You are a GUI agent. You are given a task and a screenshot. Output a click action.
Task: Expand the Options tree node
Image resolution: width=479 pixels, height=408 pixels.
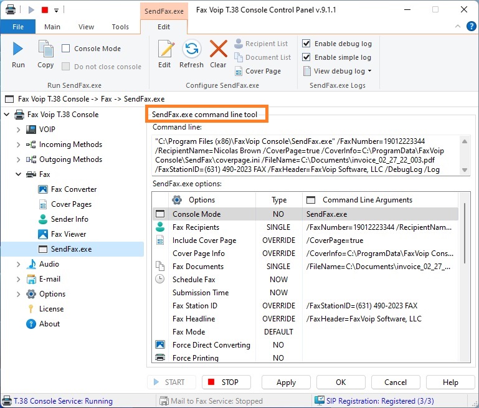tap(19, 295)
